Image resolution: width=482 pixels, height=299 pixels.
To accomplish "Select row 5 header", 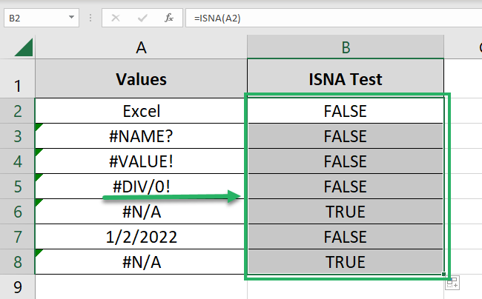I will tap(17, 187).
